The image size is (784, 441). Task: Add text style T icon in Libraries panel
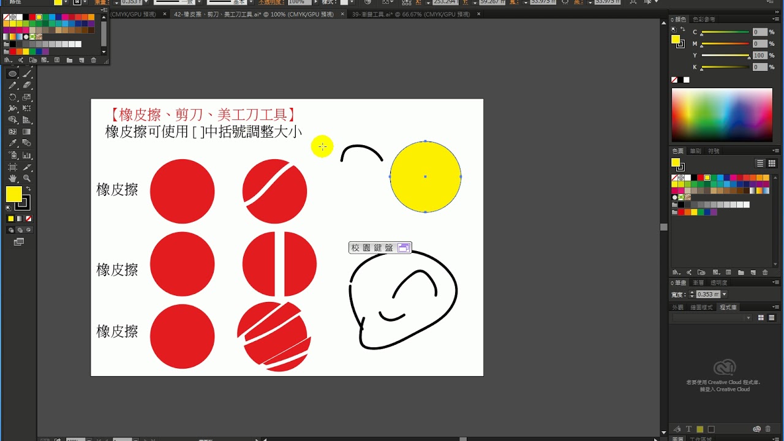click(x=688, y=429)
